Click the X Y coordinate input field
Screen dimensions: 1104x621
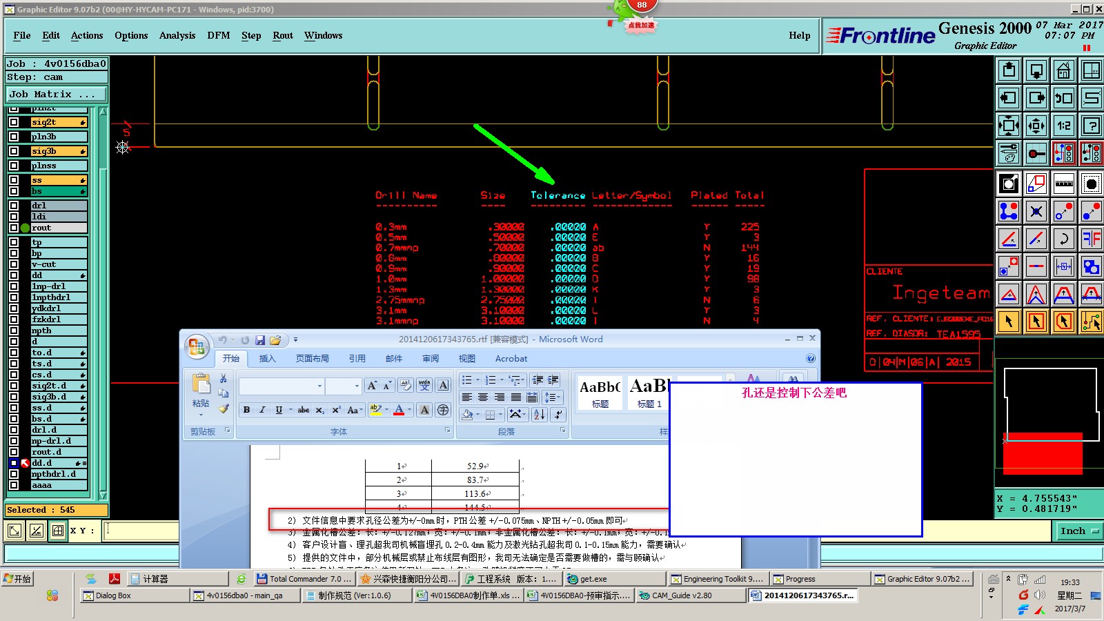(x=141, y=531)
